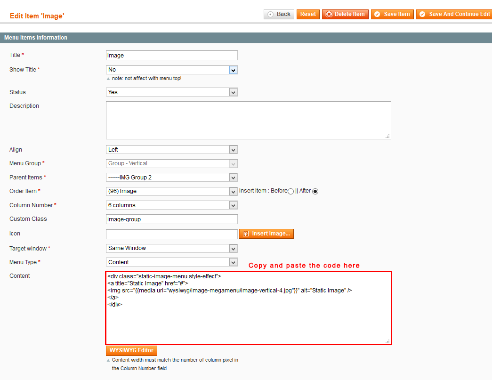Open the Align dropdown

coord(172,149)
